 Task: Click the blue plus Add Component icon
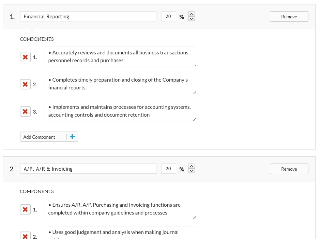pyautogui.click(x=72, y=136)
